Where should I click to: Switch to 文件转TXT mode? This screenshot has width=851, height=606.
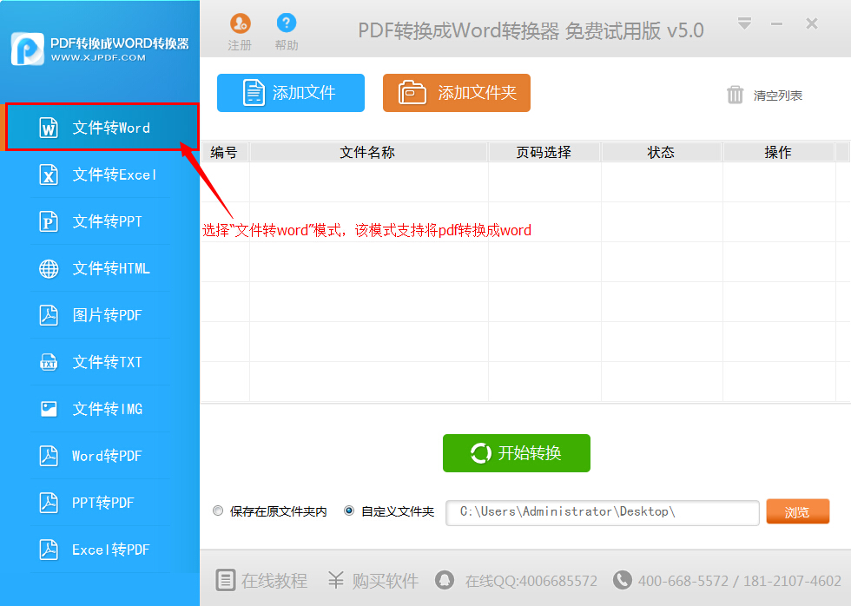100,361
